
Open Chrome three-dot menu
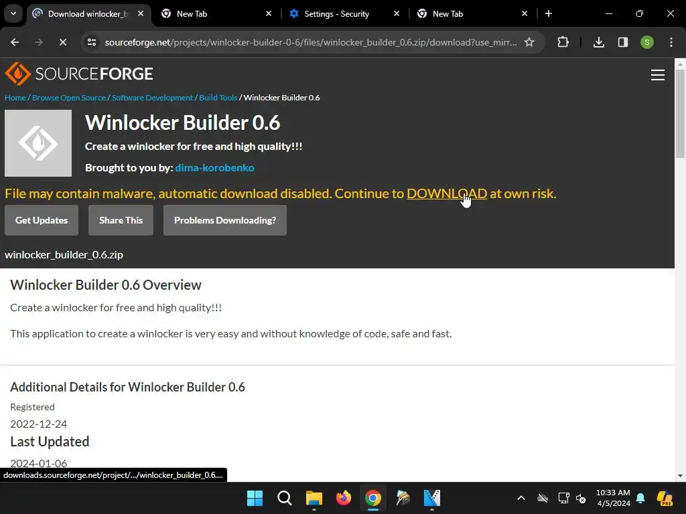[x=671, y=42]
